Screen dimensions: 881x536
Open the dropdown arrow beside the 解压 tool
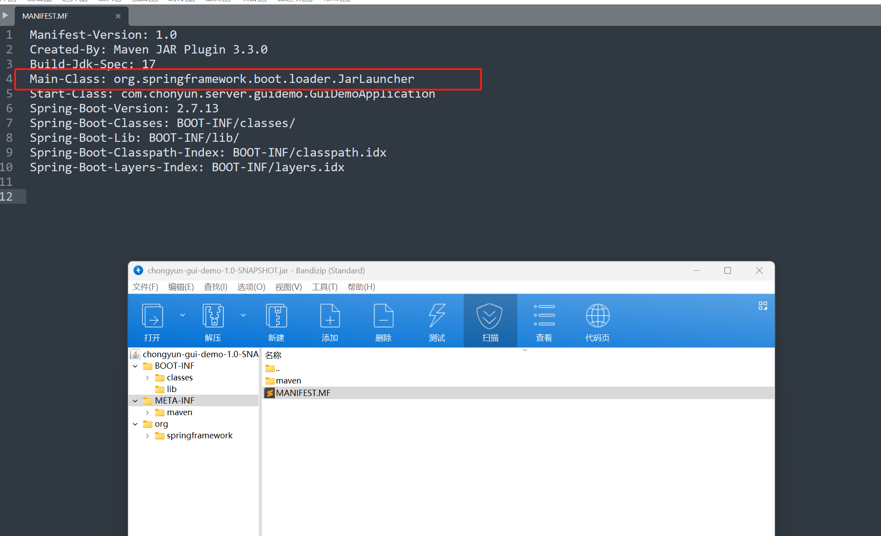pyautogui.click(x=243, y=315)
